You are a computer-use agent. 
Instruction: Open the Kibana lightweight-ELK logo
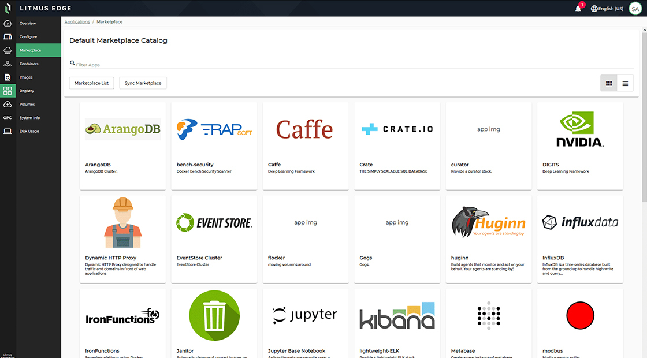(x=397, y=315)
